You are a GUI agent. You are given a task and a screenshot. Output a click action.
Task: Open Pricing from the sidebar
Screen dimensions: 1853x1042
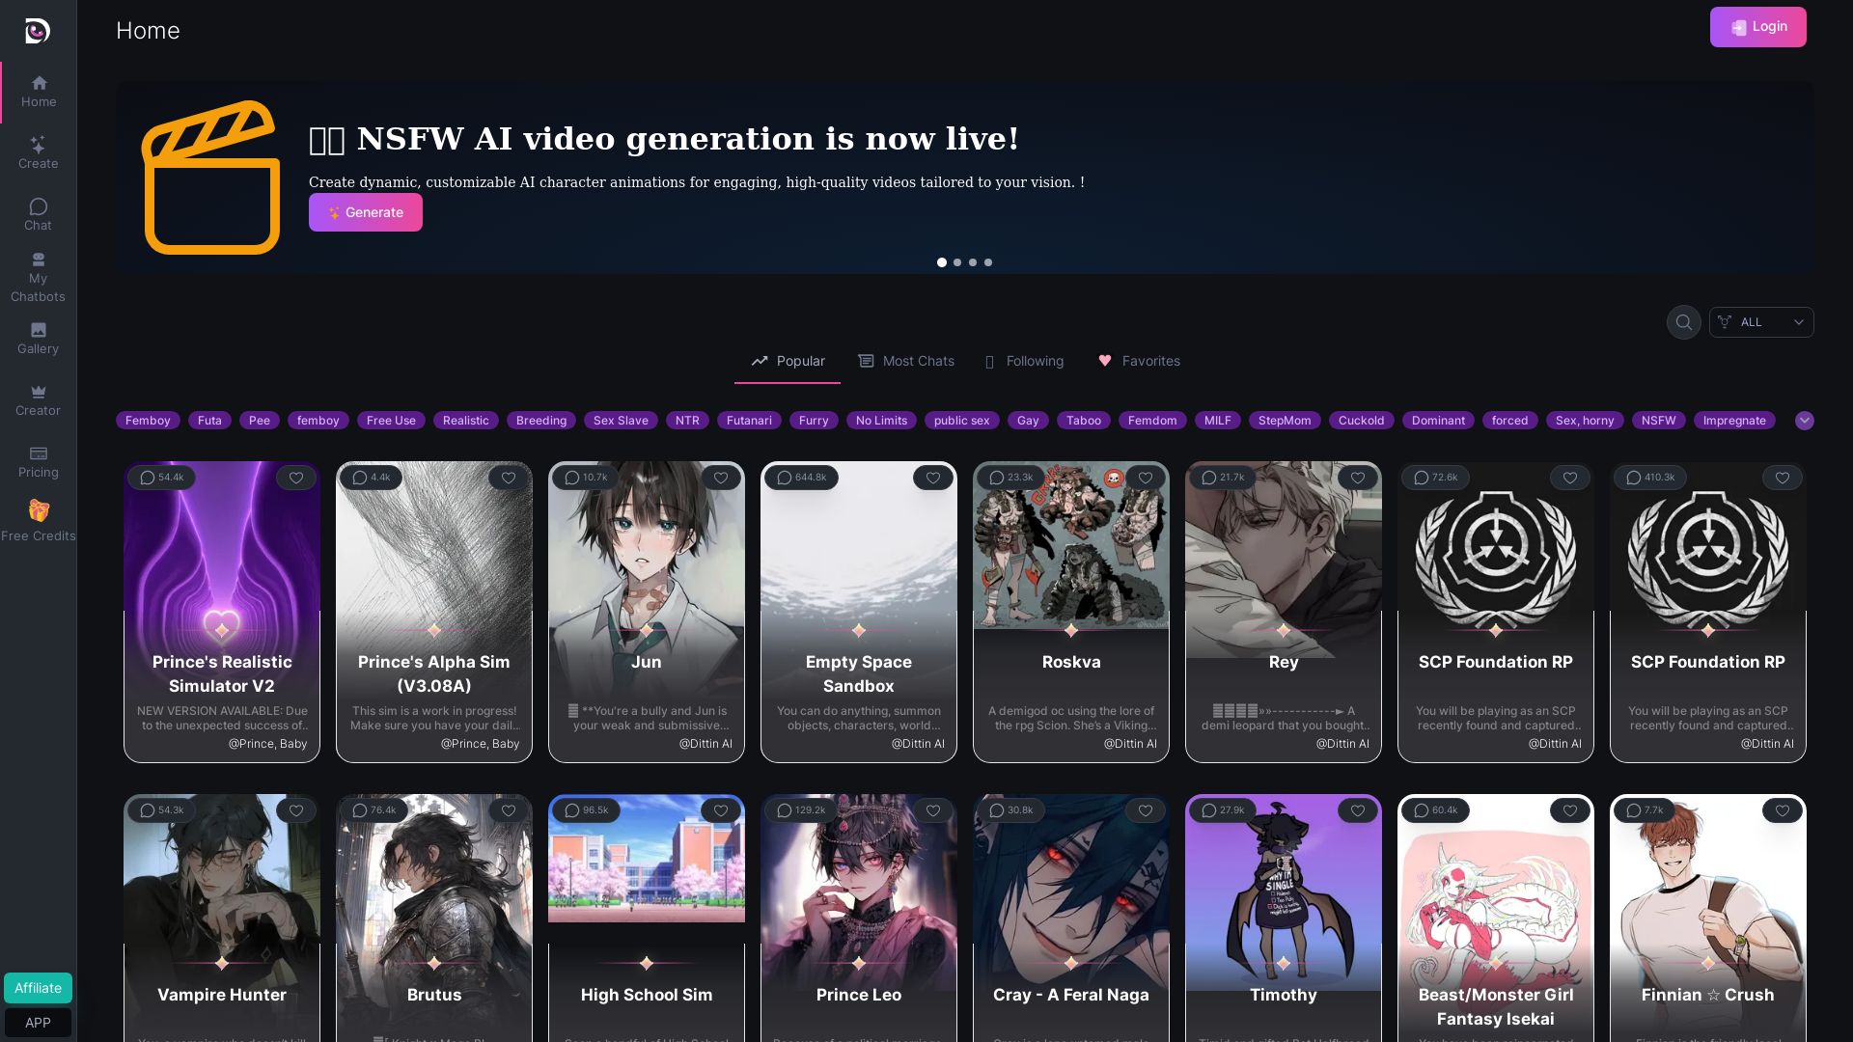click(x=38, y=461)
